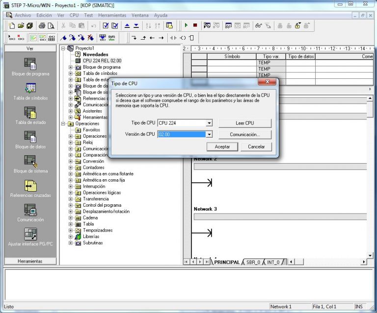The width and height of the screenshot is (377, 313).
Task: Click the insert contact icon
Action: pos(173,38)
